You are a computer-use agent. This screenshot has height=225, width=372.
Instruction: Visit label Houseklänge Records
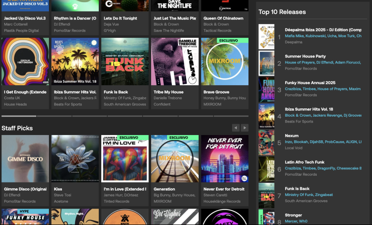[222, 201]
